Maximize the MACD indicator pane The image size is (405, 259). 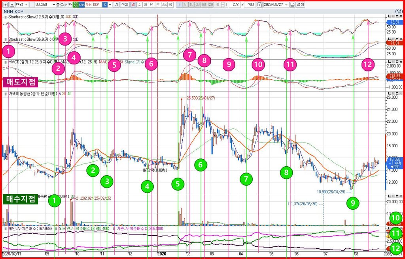[x=397, y=62]
